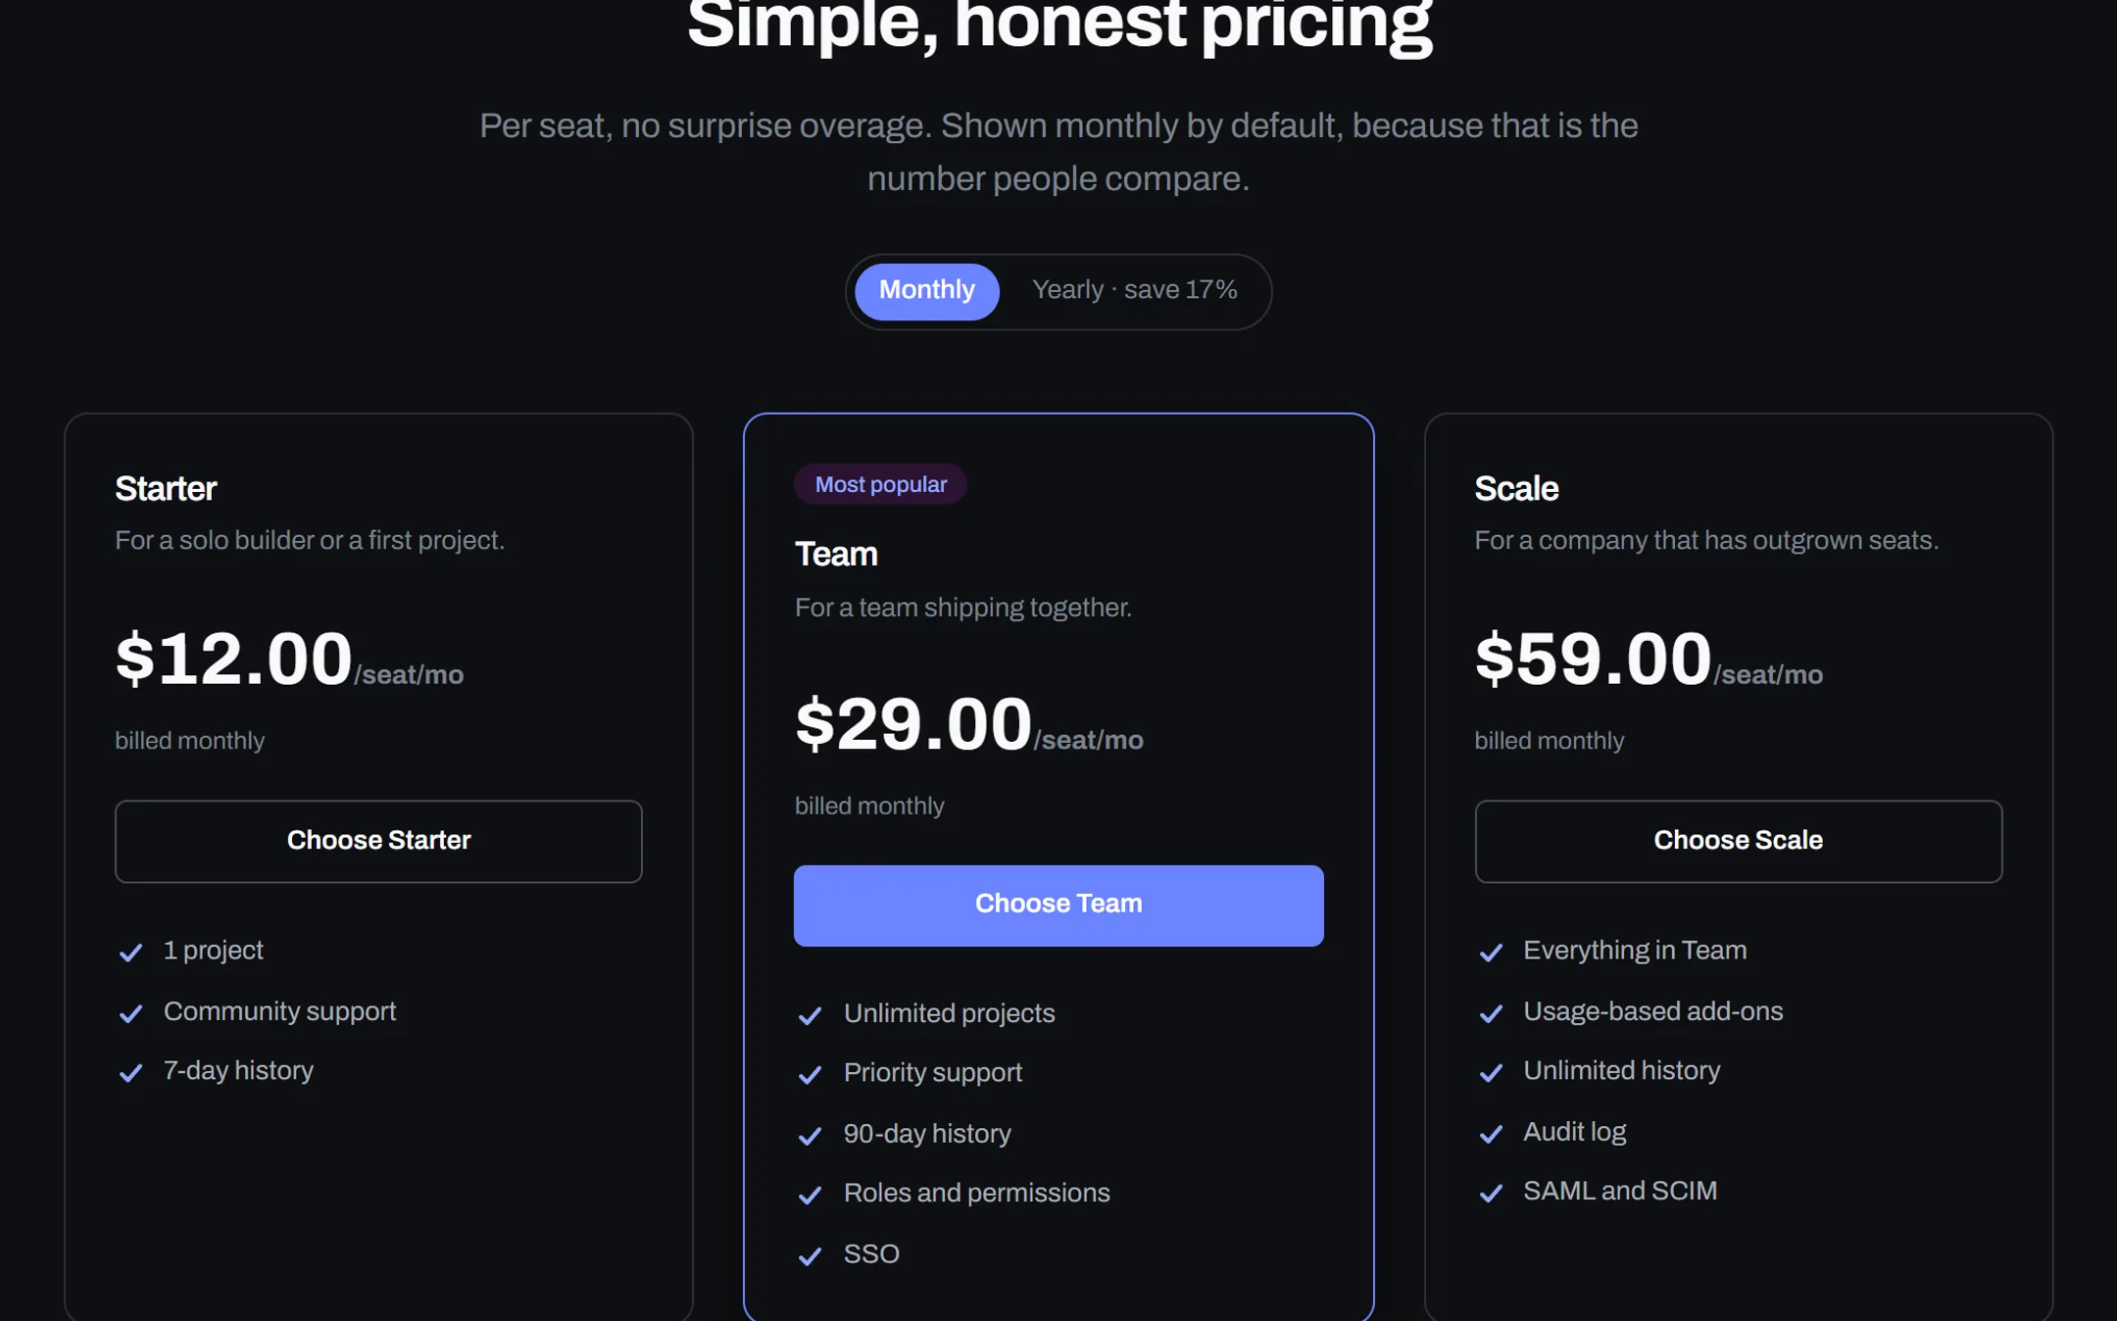Click the Choose Team button
Image resolution: width=2117 pixels, height=1321 pixels.
(x=1058, y=905)
